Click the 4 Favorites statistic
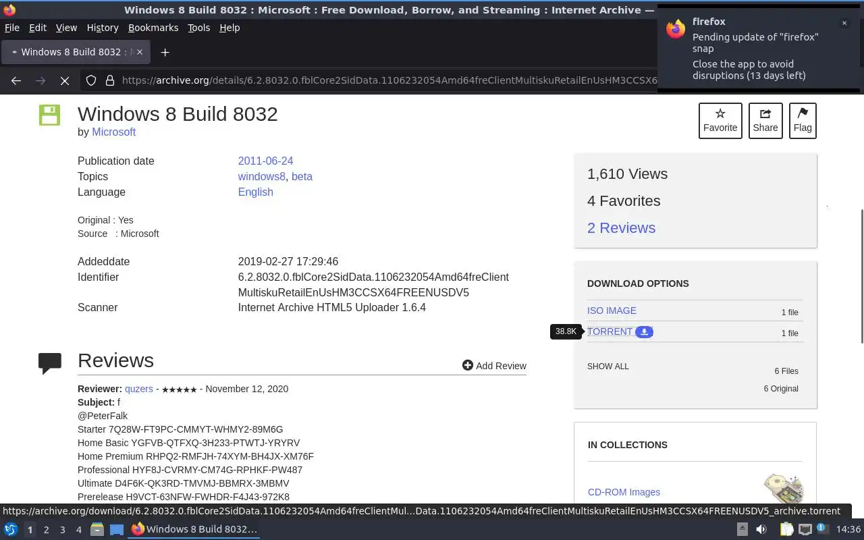 click(624, 200)
